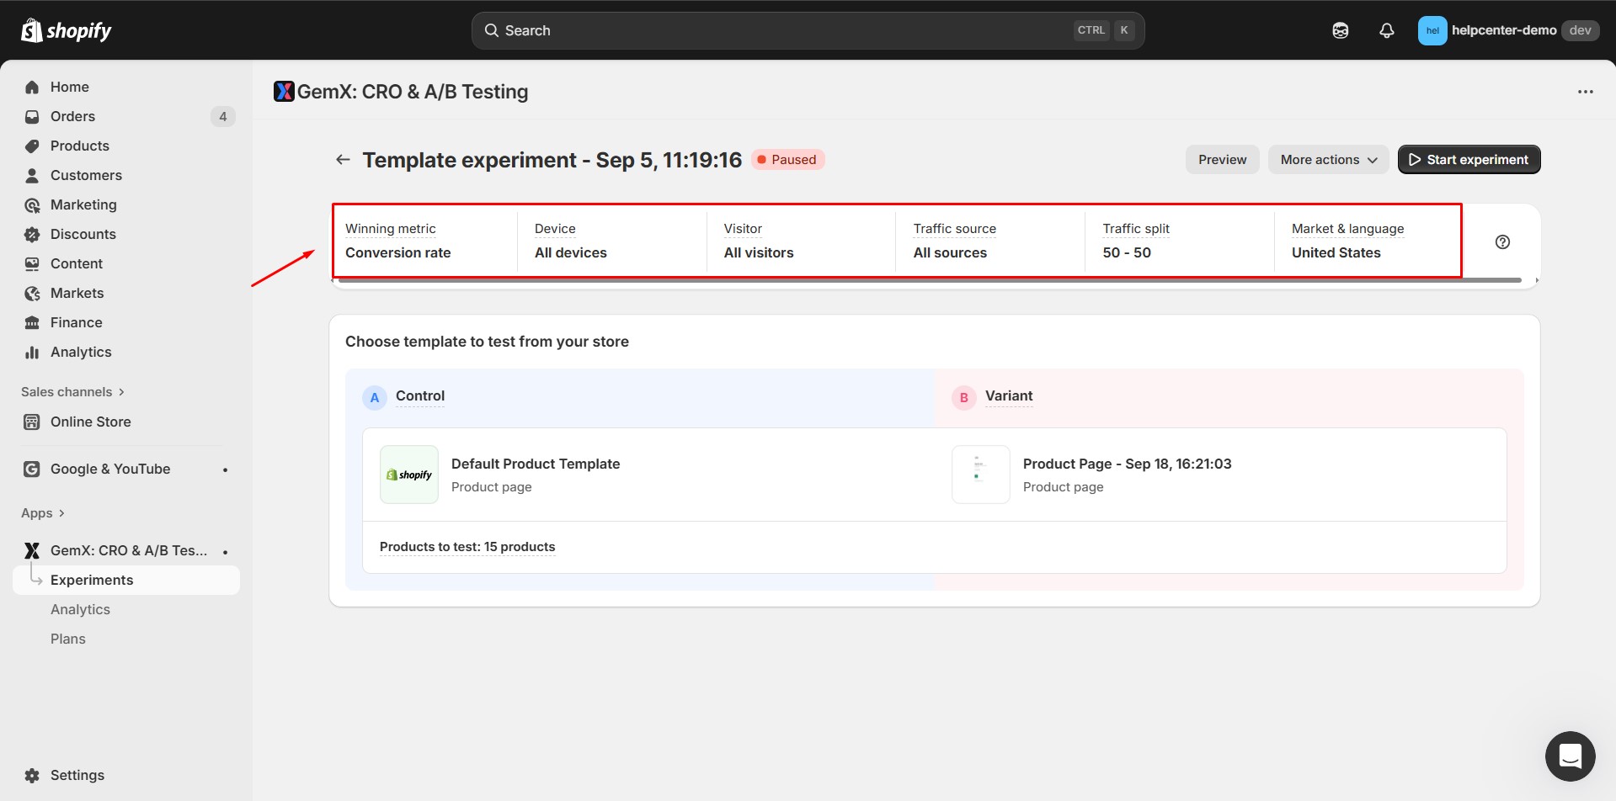Open the Sidekick assistant icon in top bar
Viewport: 1616px width, 801px height.
pos(1341,30)
